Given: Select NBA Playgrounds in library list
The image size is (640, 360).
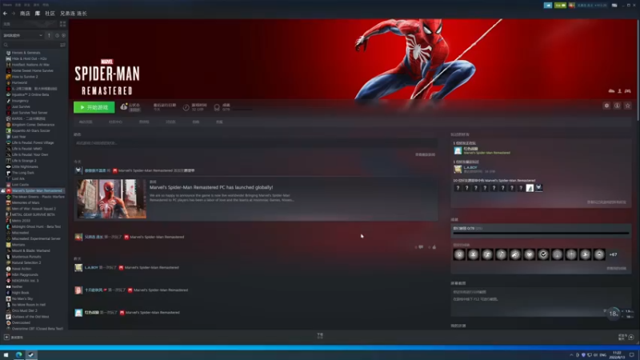Looking at the screenshot, I should click(x=25, y=274).
